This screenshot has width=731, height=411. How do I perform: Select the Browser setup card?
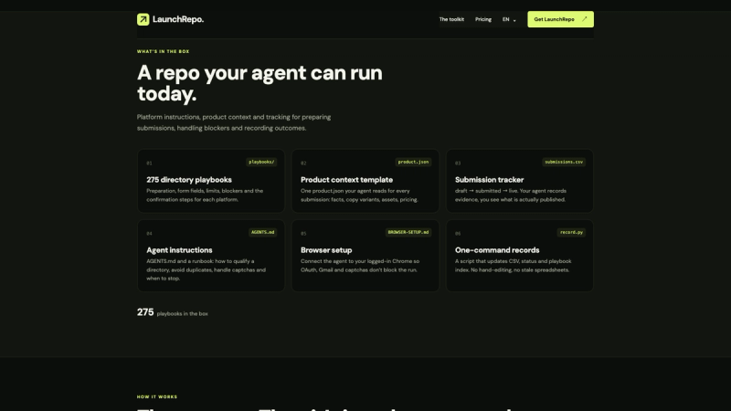click(365, 256)
